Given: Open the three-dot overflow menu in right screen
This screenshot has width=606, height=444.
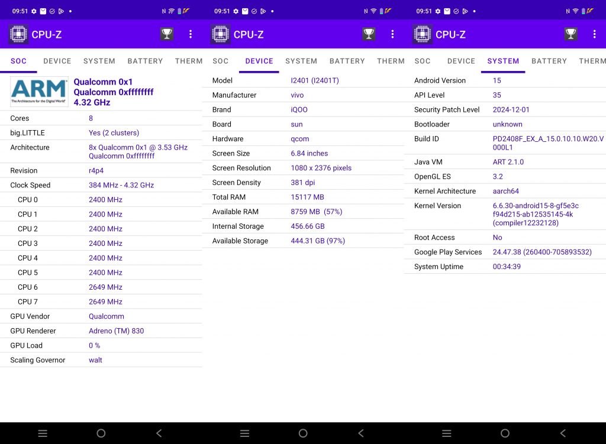Looking at the screenshot, I should 594,34.
